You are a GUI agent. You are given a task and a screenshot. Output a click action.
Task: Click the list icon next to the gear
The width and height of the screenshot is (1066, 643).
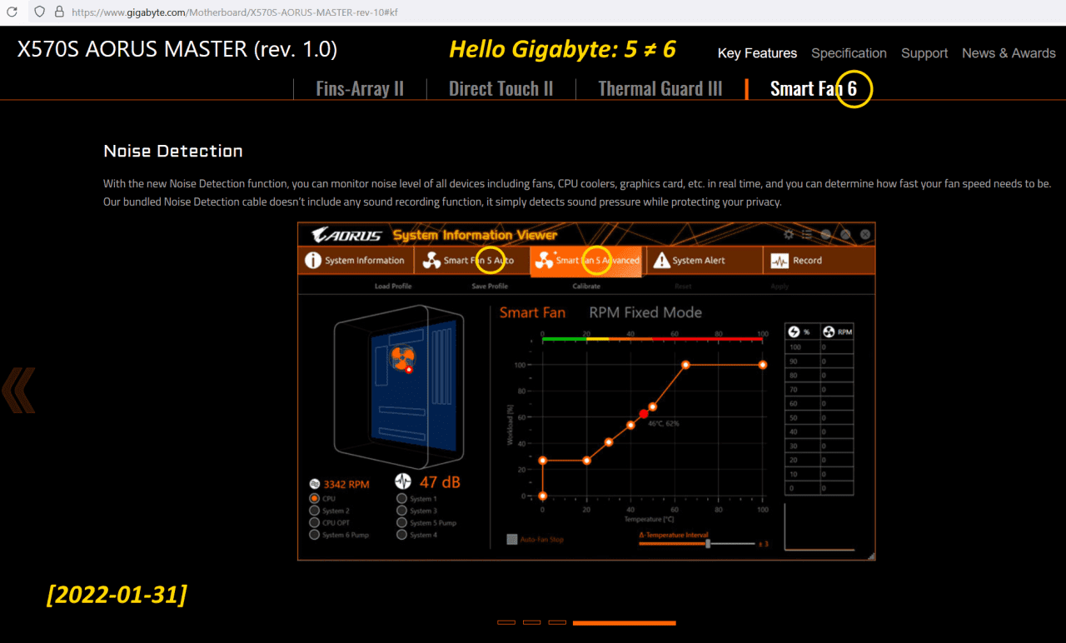[807, 235]
